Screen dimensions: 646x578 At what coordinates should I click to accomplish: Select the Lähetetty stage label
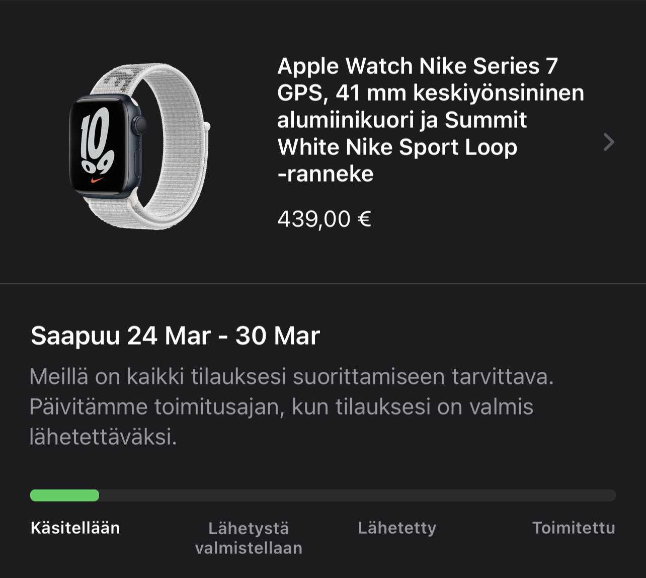click(397, 528)
